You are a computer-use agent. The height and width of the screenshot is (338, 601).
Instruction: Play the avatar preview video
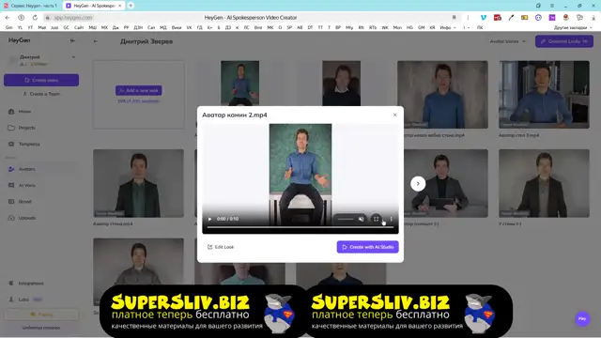pyautogui.click(x=209, y=219)
